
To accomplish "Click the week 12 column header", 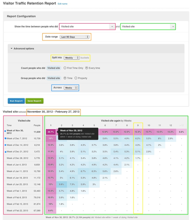I will tap(171, 125).
